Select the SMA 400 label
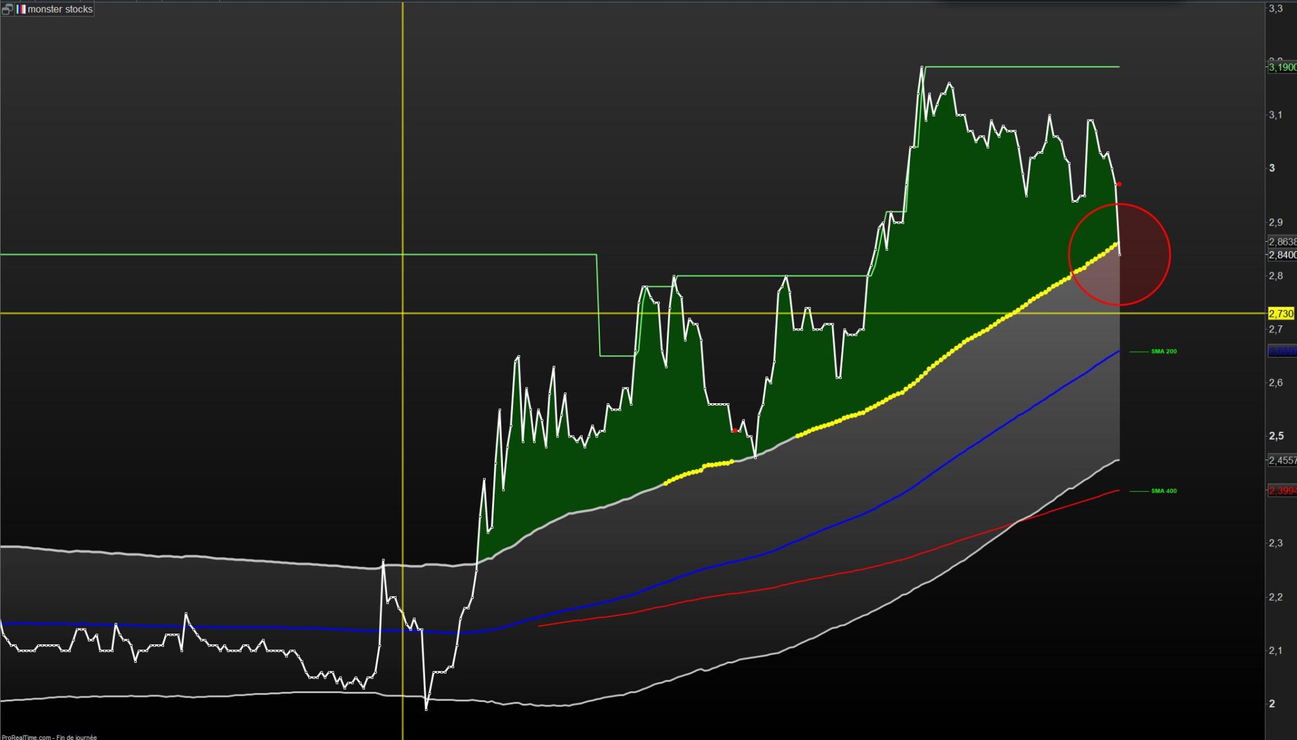 tap(1163, 491)
